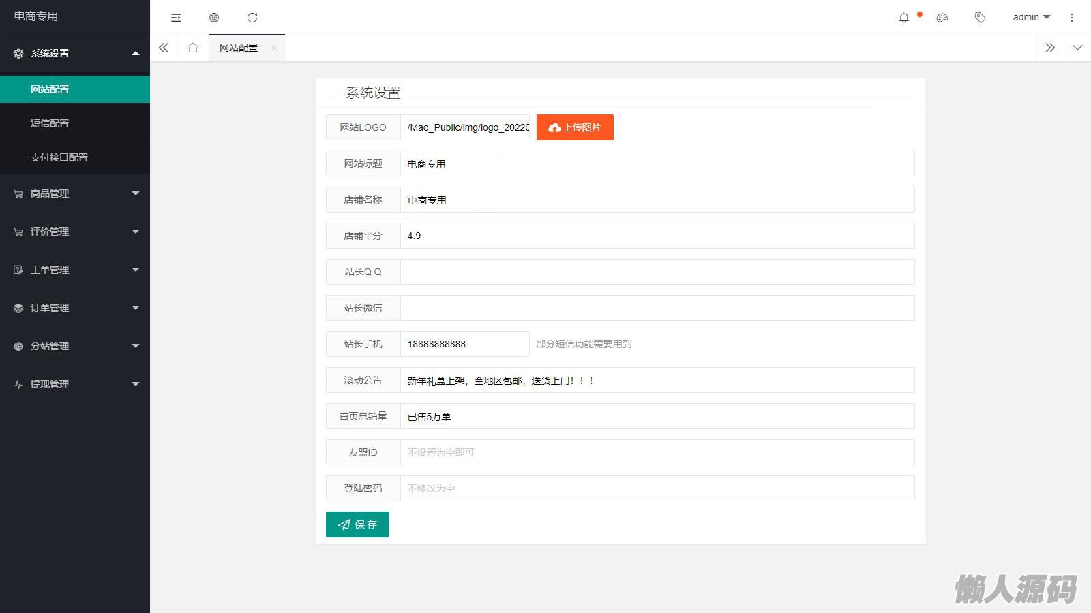
Task: Expand the 商品管理 menu
Action: (x=75, y=193)
